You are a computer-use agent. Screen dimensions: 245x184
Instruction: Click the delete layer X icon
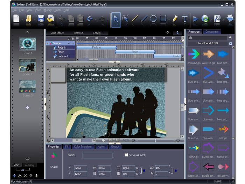coord(26,176)
